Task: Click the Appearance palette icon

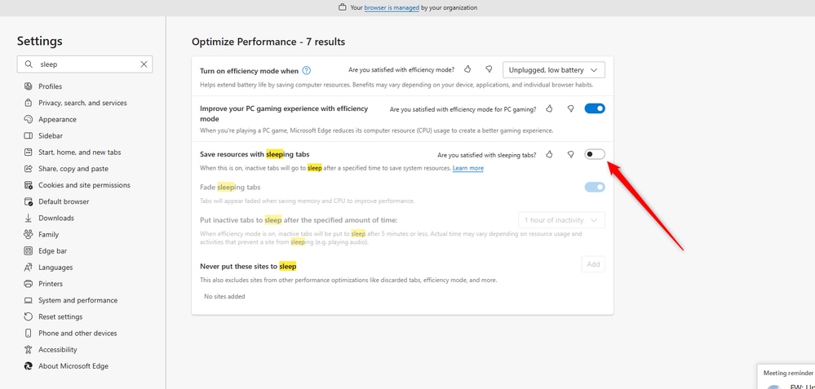Action: click(28, 119)
